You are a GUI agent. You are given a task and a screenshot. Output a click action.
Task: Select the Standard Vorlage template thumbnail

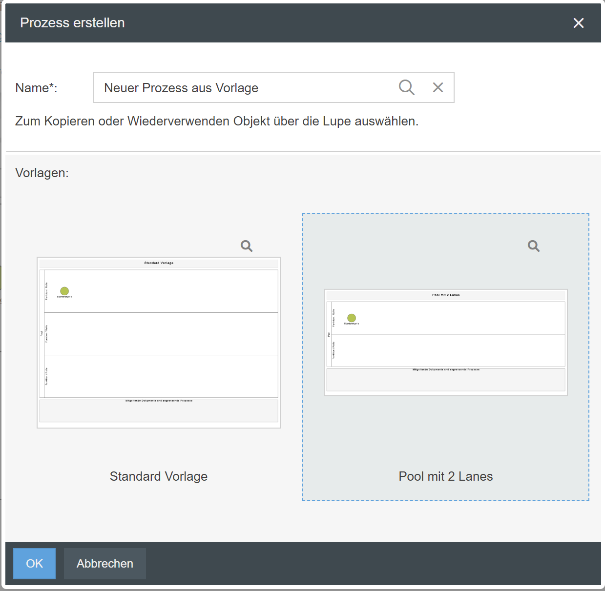click(159, 343)
